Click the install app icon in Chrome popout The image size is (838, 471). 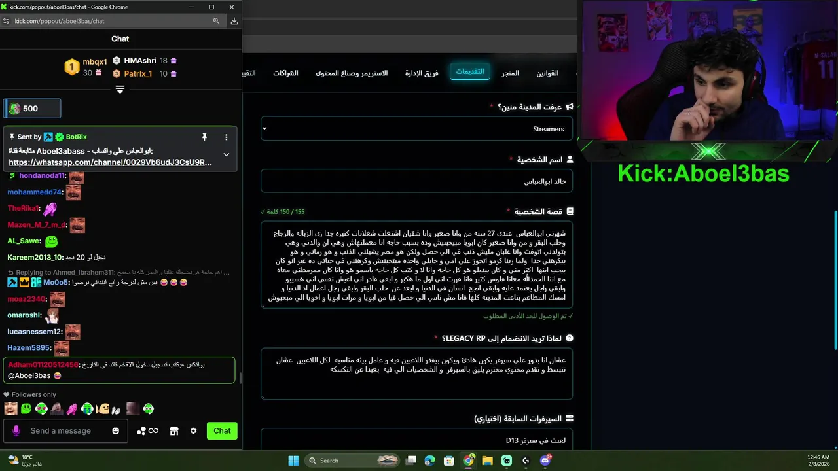point(234,21)
